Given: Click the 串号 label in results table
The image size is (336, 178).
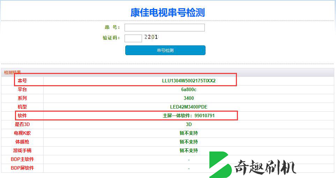Looking at the screenshot, I should pos(22,81).
